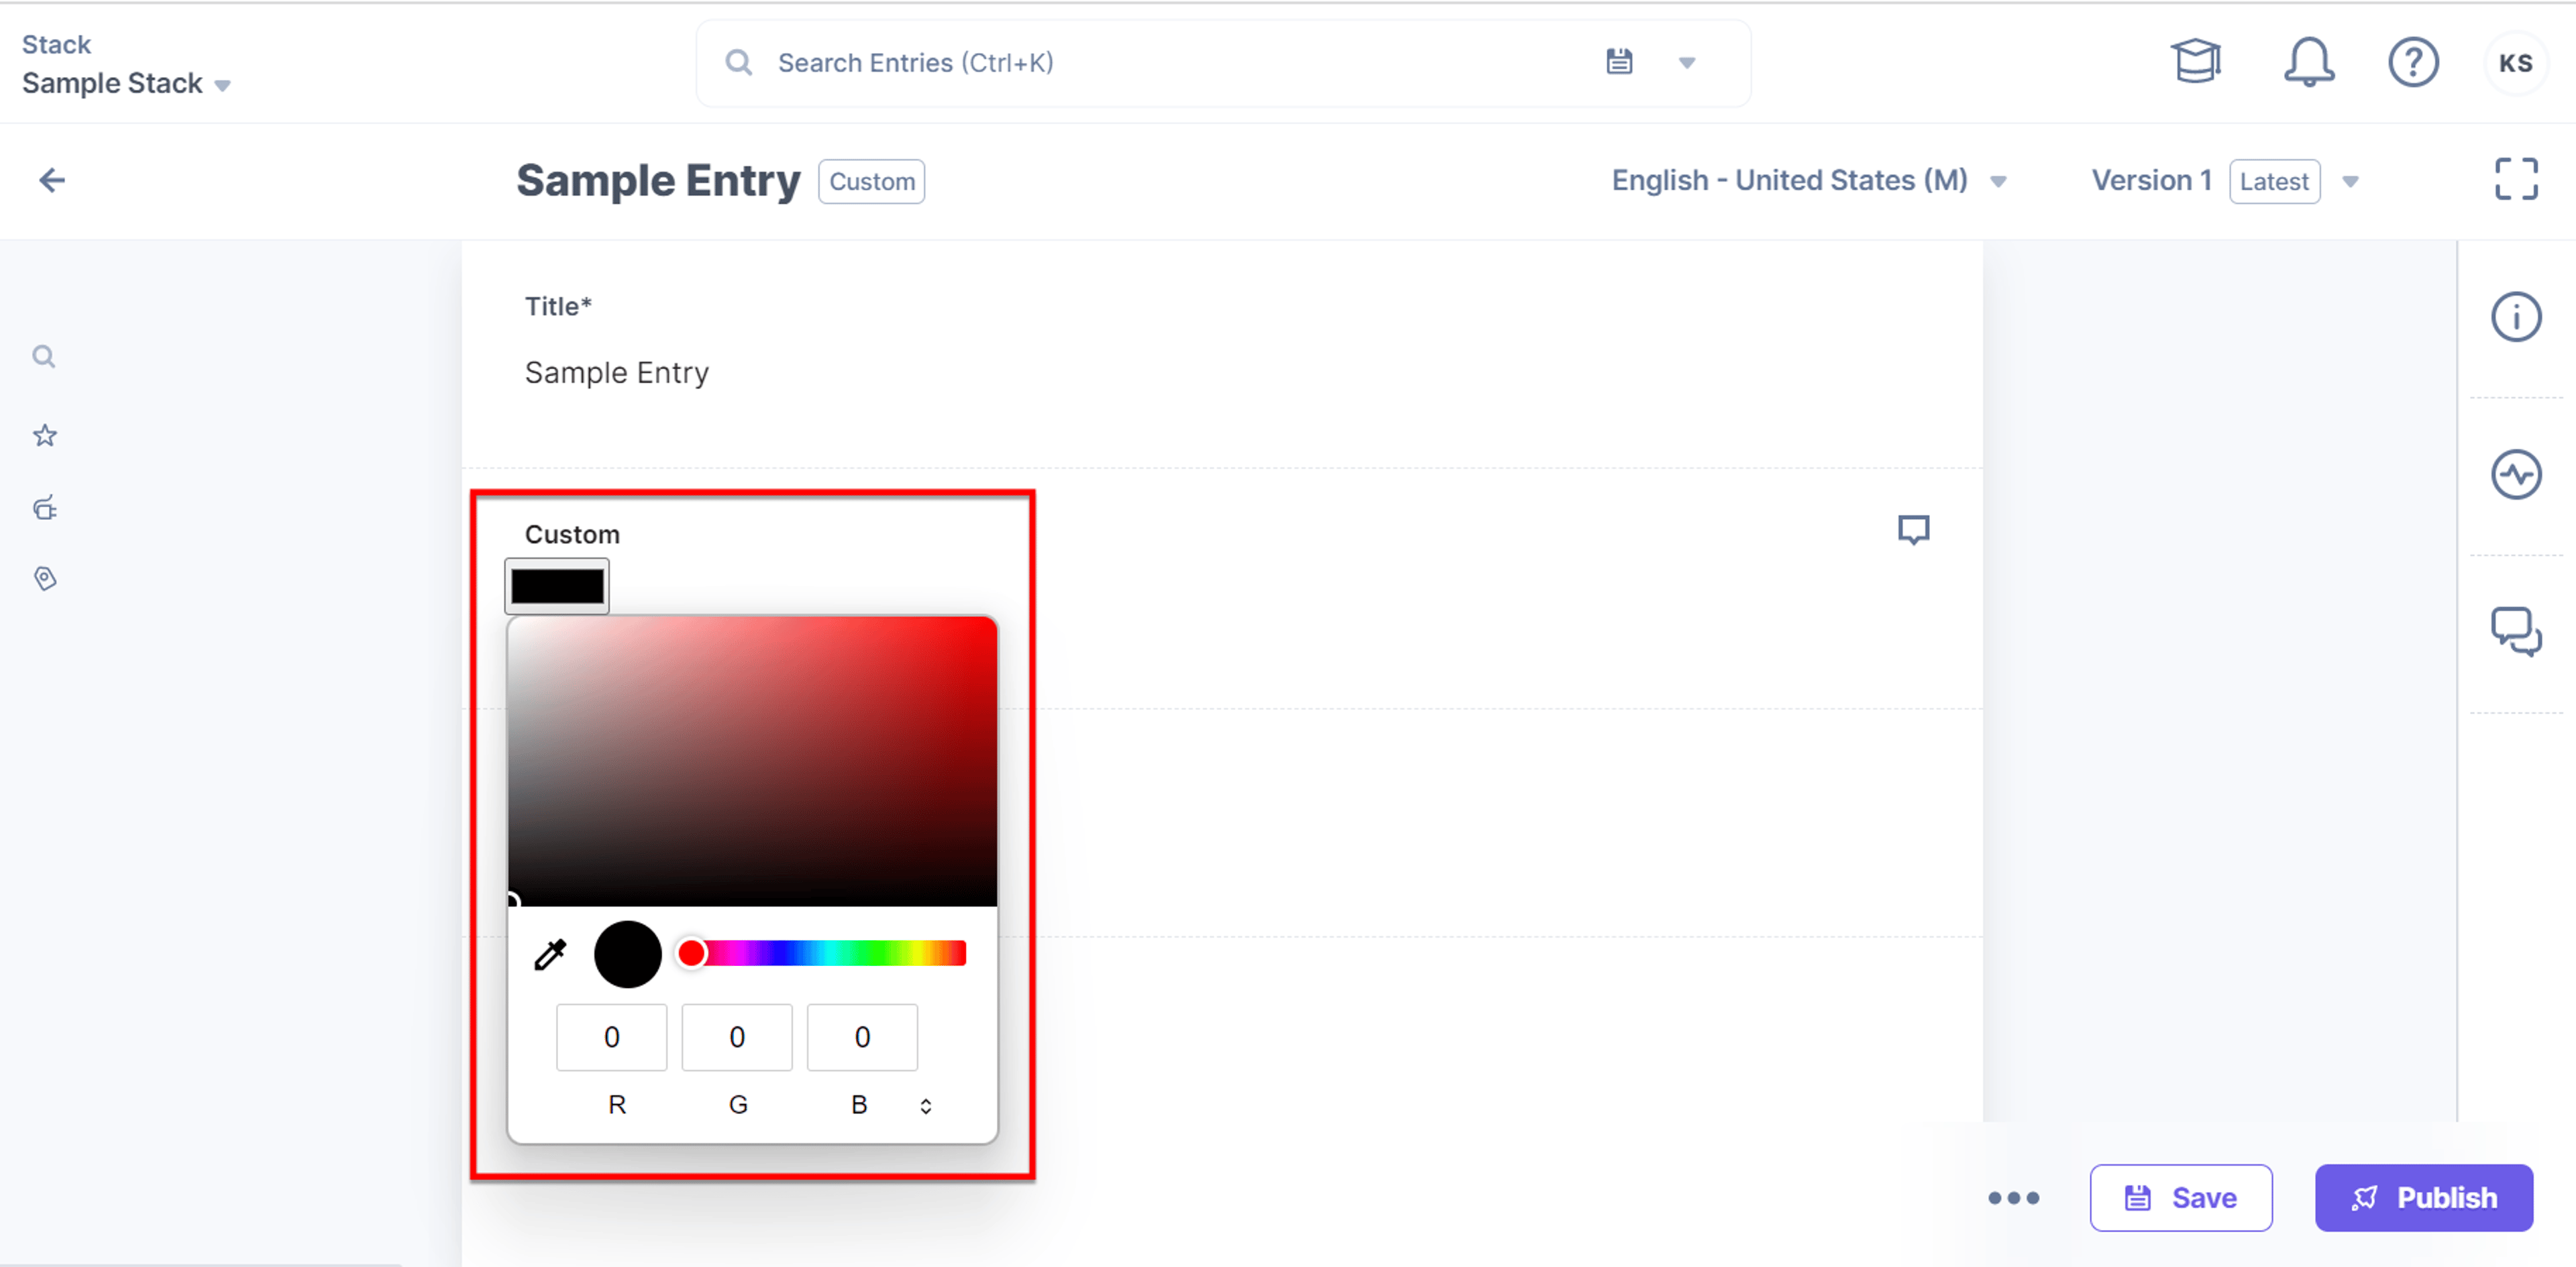Click the saved searches icon in search bar
Viewport: 2576px width, 1267px height.
(1619, 62)
